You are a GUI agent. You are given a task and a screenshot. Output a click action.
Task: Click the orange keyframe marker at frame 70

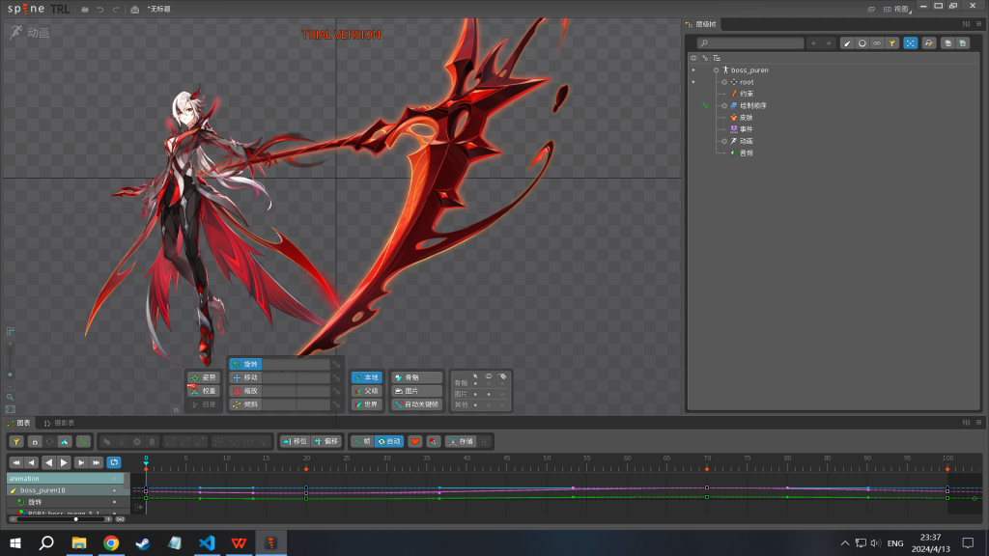(706, 469)
